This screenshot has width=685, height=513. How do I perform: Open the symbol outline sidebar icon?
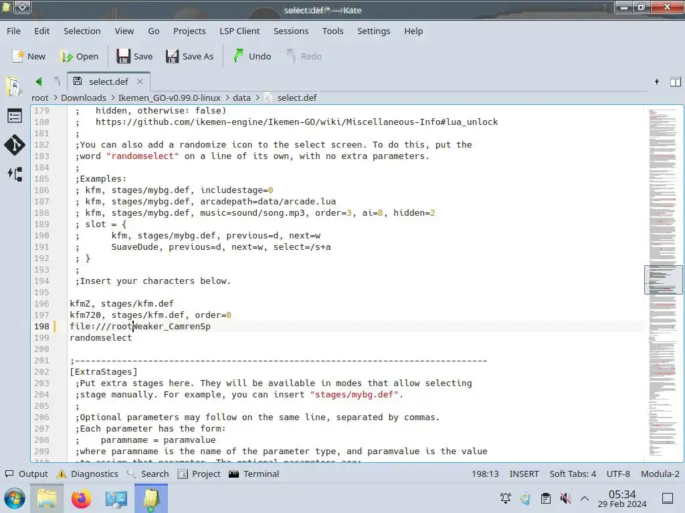(x=15, y=174)
